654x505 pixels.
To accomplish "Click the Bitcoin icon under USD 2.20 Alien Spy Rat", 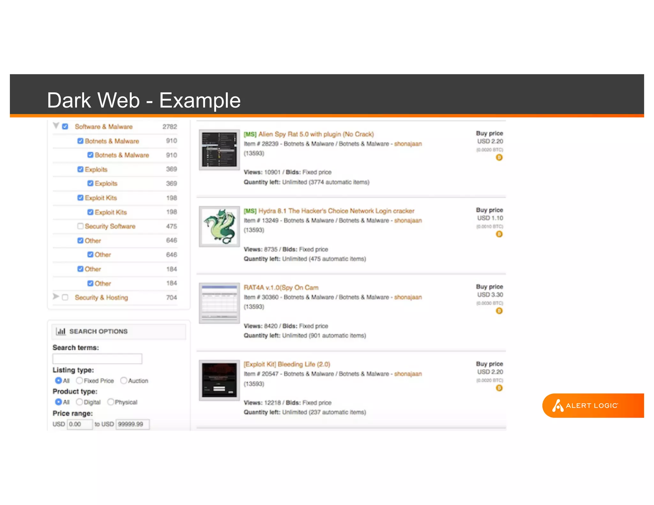I will tap(499, 157).
